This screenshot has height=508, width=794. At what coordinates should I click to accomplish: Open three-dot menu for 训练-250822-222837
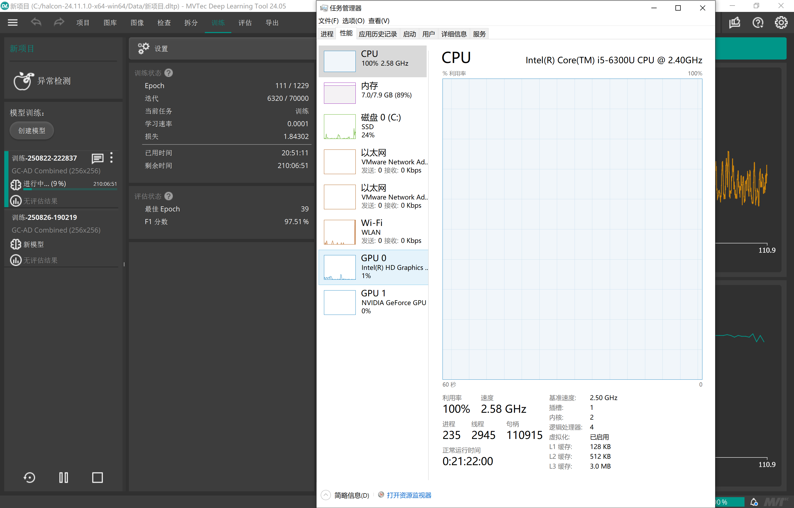(x=111, y=158)
